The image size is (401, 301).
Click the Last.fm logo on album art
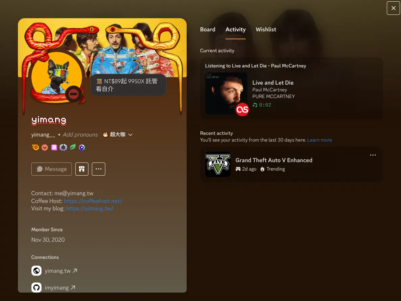(x=242, y=110)
